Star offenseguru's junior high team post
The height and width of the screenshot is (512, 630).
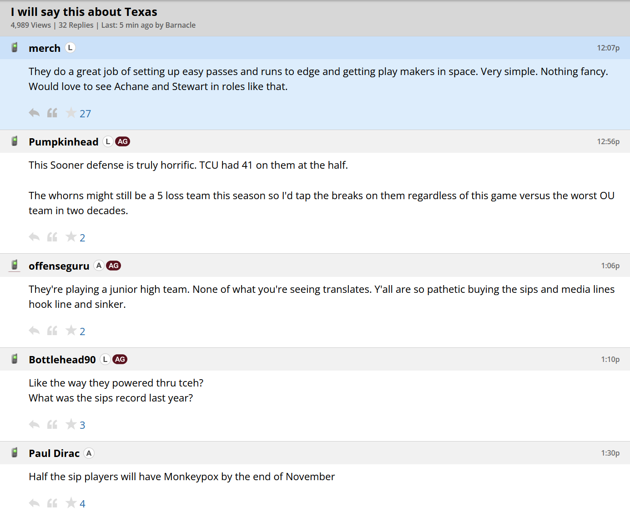(71, 331)
